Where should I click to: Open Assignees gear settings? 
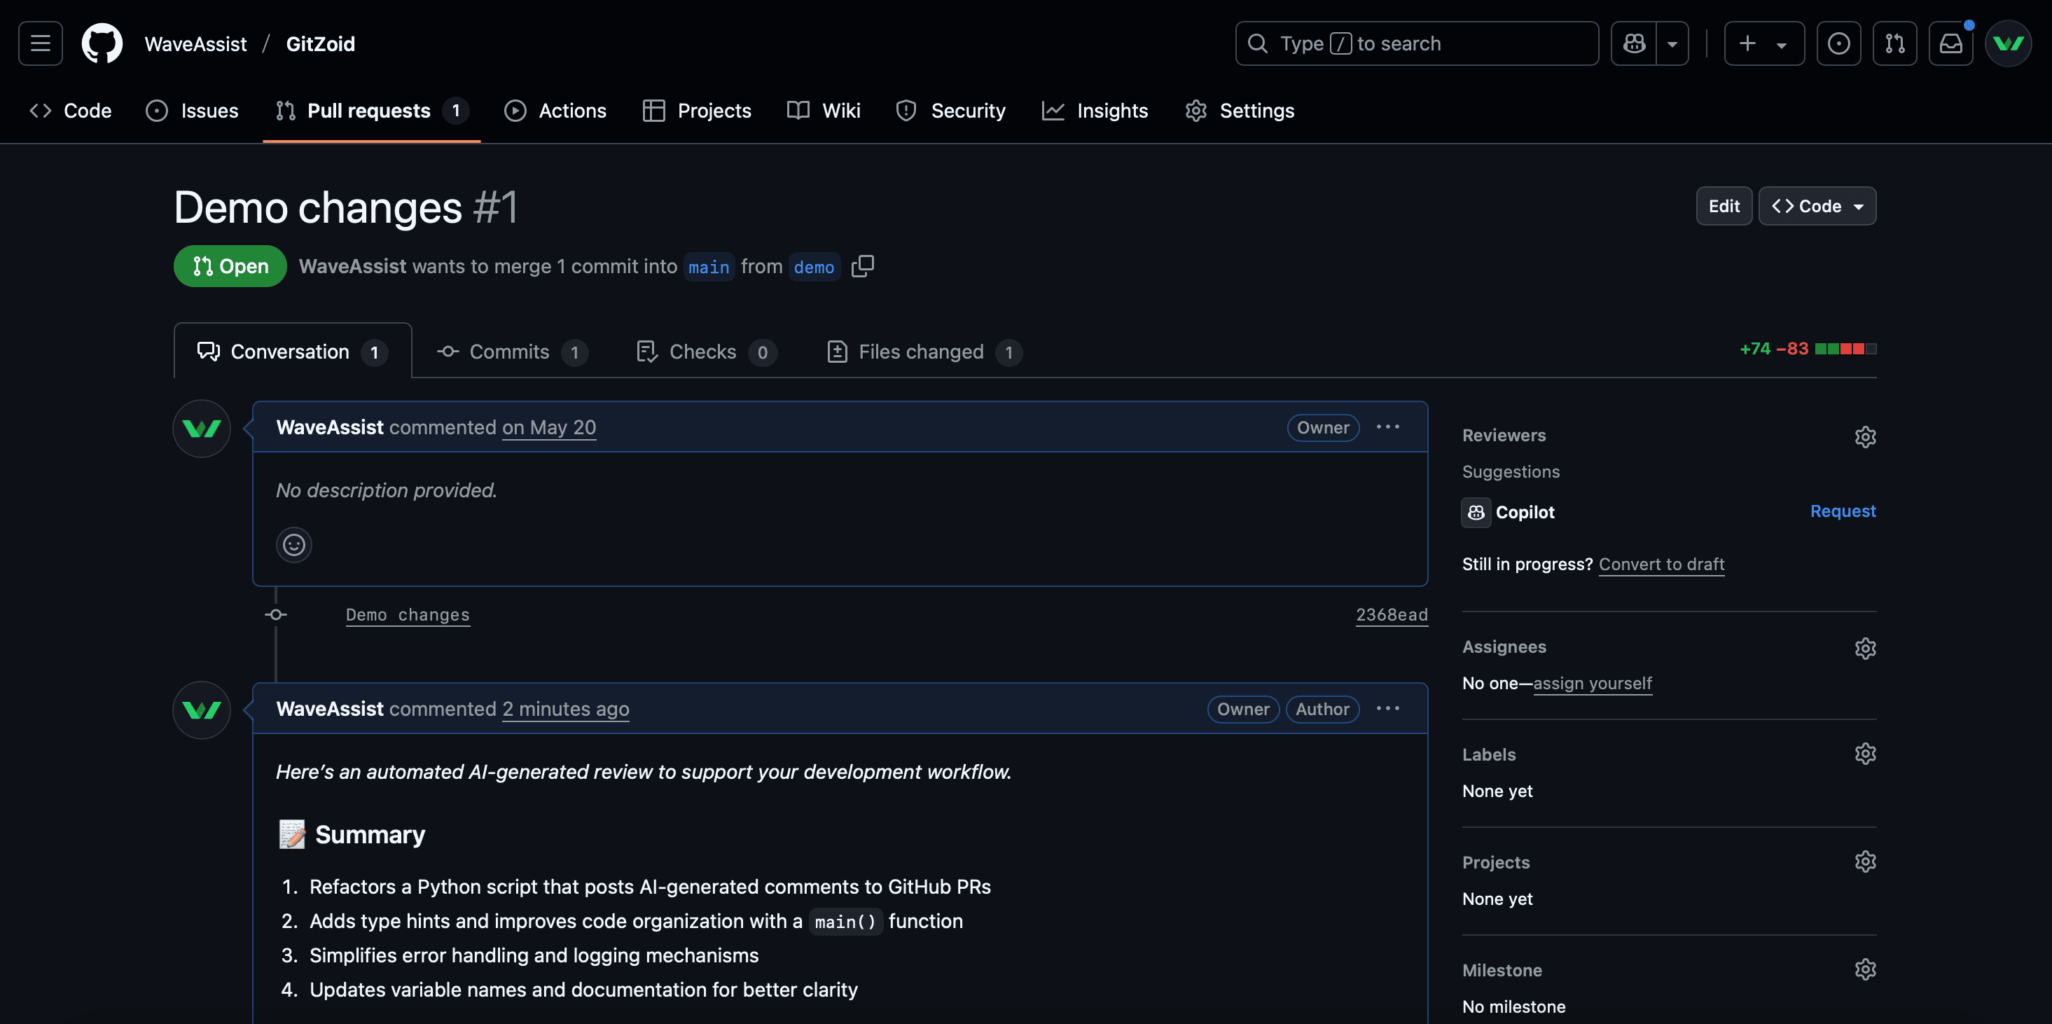pyautogui.click(x=1865, y=648)
